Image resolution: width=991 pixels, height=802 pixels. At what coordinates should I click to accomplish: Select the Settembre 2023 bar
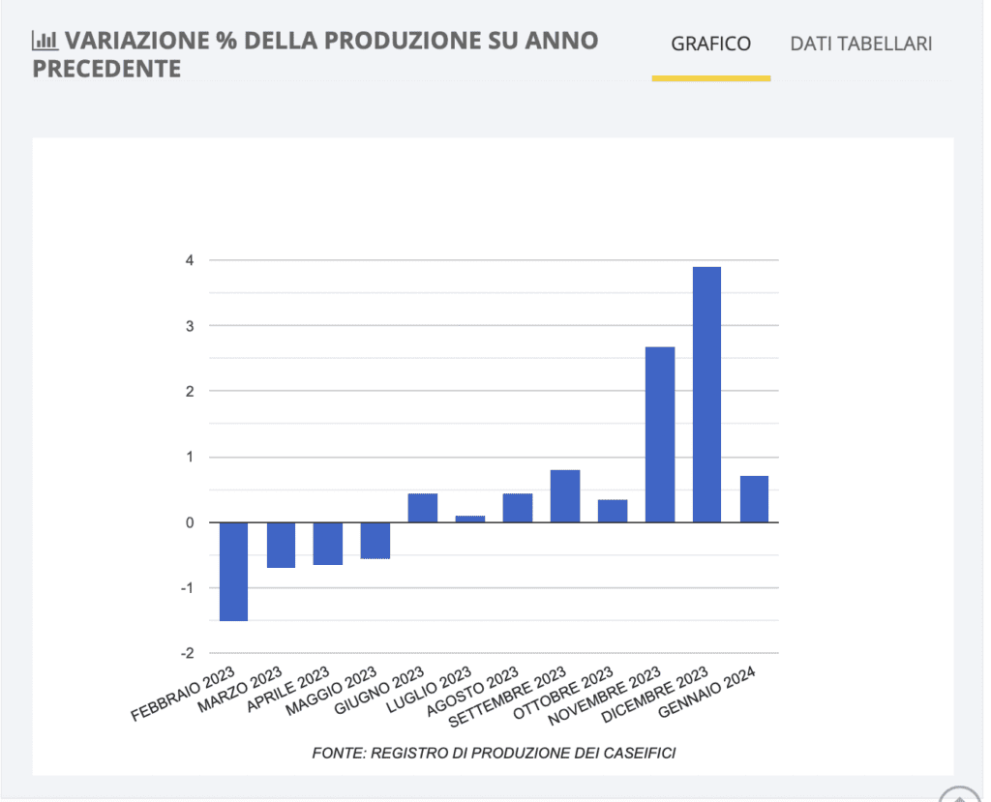tap(565, 496)
